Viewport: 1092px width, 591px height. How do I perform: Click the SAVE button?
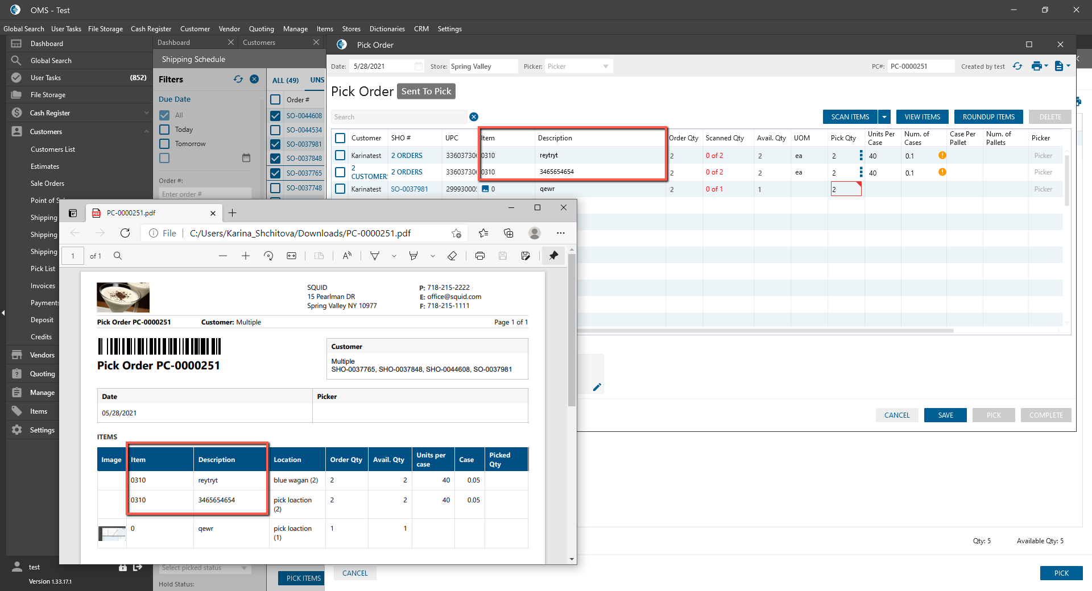point(945,415)
